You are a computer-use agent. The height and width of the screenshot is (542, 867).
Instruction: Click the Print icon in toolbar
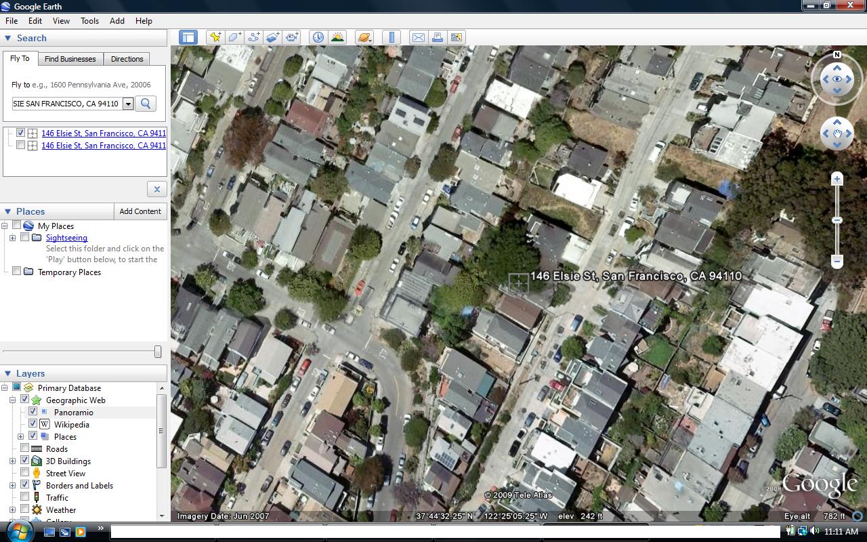tap(437, 37)
